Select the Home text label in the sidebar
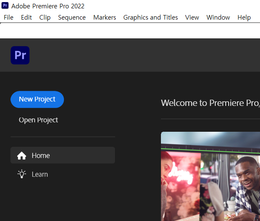The width and height of the screenshot is (260, 221). [x=41, y=156]
